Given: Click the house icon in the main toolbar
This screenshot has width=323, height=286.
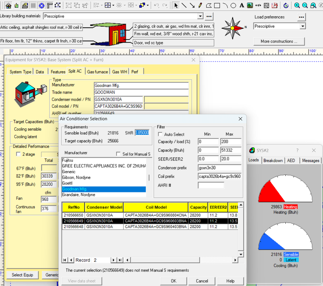Looking at the screenshot, I should [x=9, y=6].
